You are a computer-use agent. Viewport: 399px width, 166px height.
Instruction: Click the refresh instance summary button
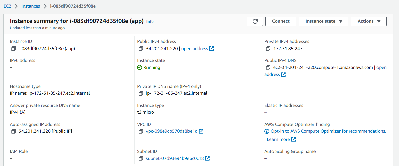click(255, 21)
